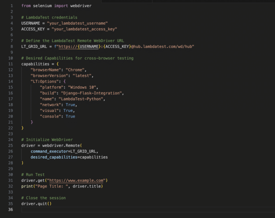Click the '# Run Test' comment
The width and height of the screenshot is (275, 218).
tap(33, 174)
